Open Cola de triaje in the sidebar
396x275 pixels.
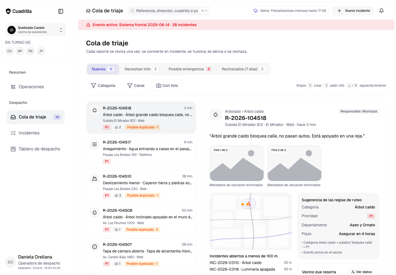click(x=36, y=117)
